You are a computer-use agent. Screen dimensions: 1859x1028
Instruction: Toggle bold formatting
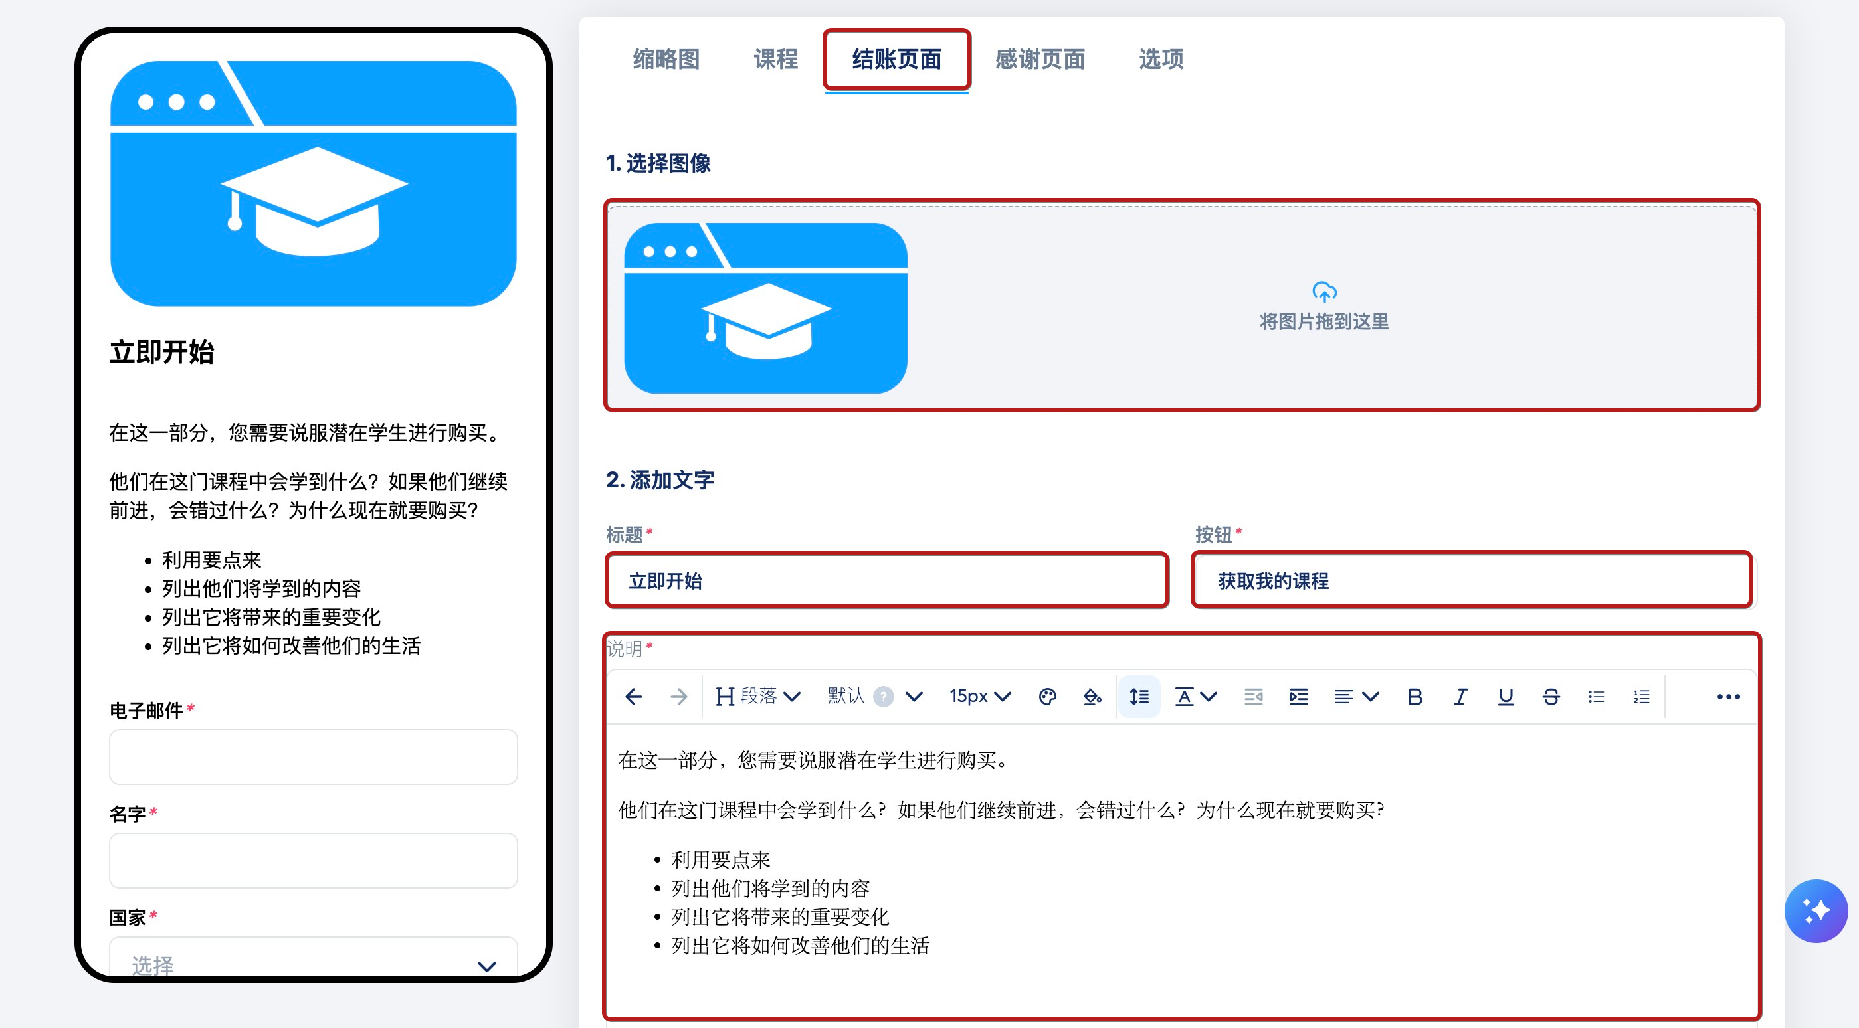[1415, 696]
